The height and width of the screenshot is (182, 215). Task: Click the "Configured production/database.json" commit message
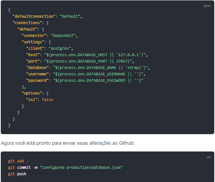(81, 167)
